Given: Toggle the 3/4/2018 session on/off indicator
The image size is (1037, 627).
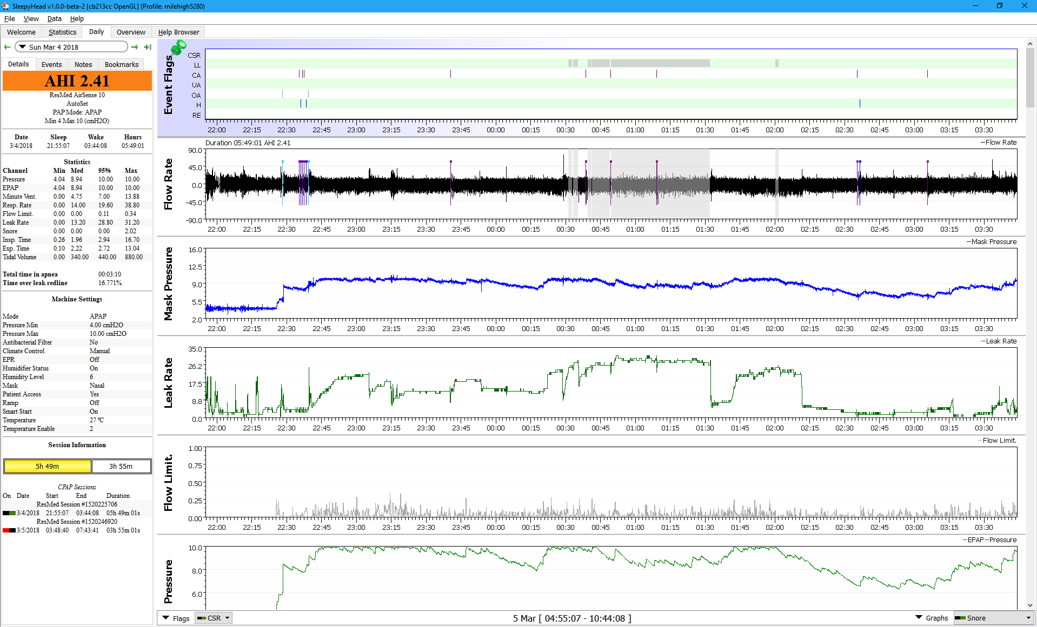Looking at the screenshot, I should pos(9,513).
